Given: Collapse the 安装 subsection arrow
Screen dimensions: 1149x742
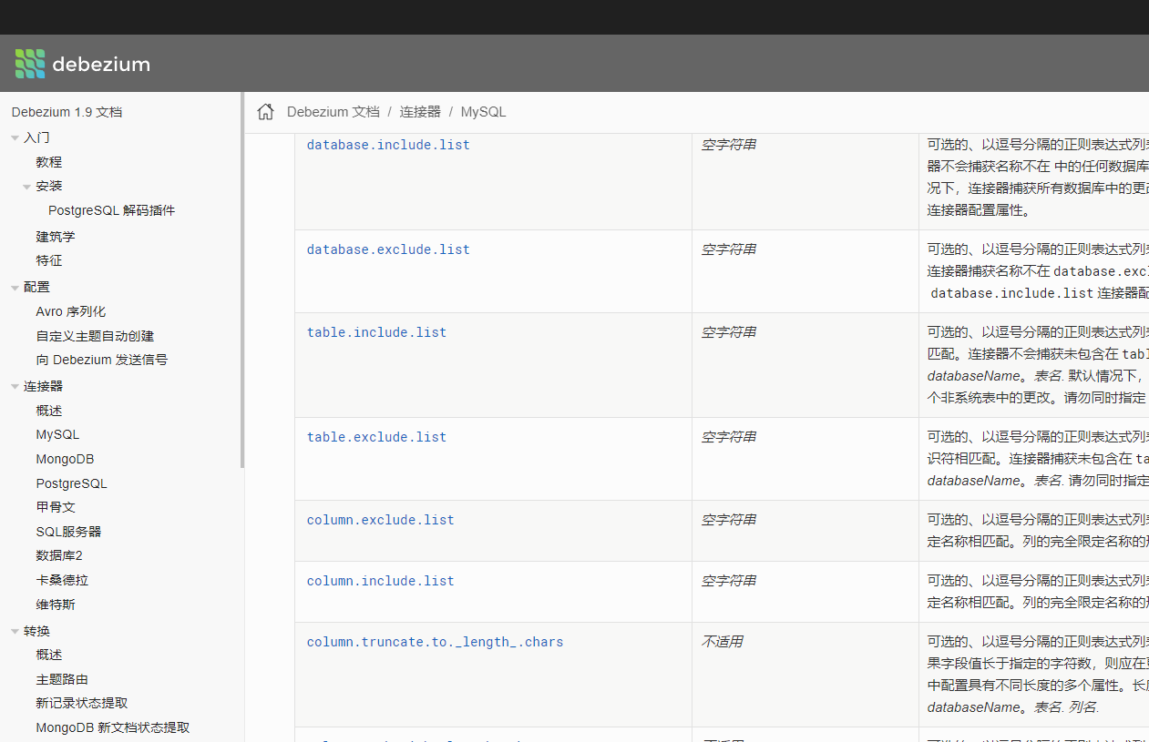Looking at the screenshot, I should (27, 187).
